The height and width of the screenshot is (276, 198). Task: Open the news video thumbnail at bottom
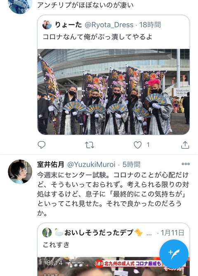113,266
